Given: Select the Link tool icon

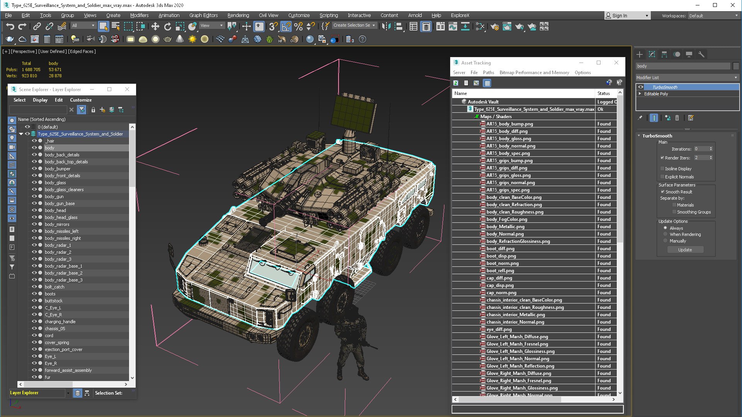Looking at the screenshot, I should pos(37,26).
